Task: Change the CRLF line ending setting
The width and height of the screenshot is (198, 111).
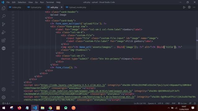Action: click(167, 103)
